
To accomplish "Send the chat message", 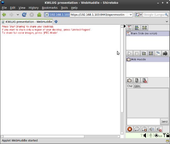I will [x=164, y=122].
